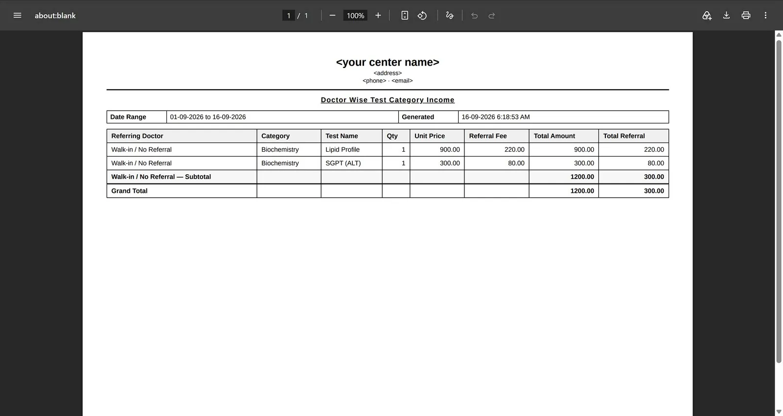
Task: Redo the last annotation
Action: coord(492,15)
